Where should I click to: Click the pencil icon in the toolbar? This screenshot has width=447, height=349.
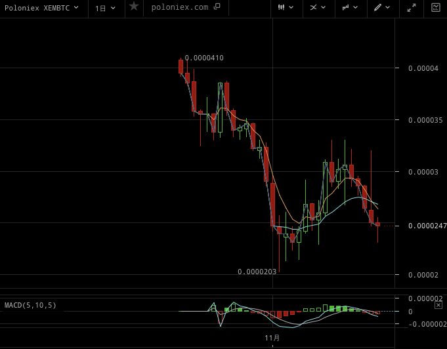pyautogui.click(x=377, y=7)
